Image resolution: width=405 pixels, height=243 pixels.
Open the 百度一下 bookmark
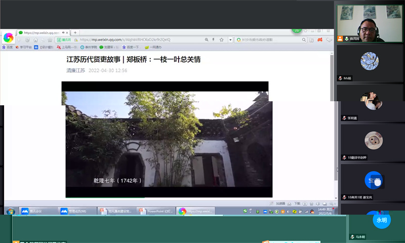131,47
